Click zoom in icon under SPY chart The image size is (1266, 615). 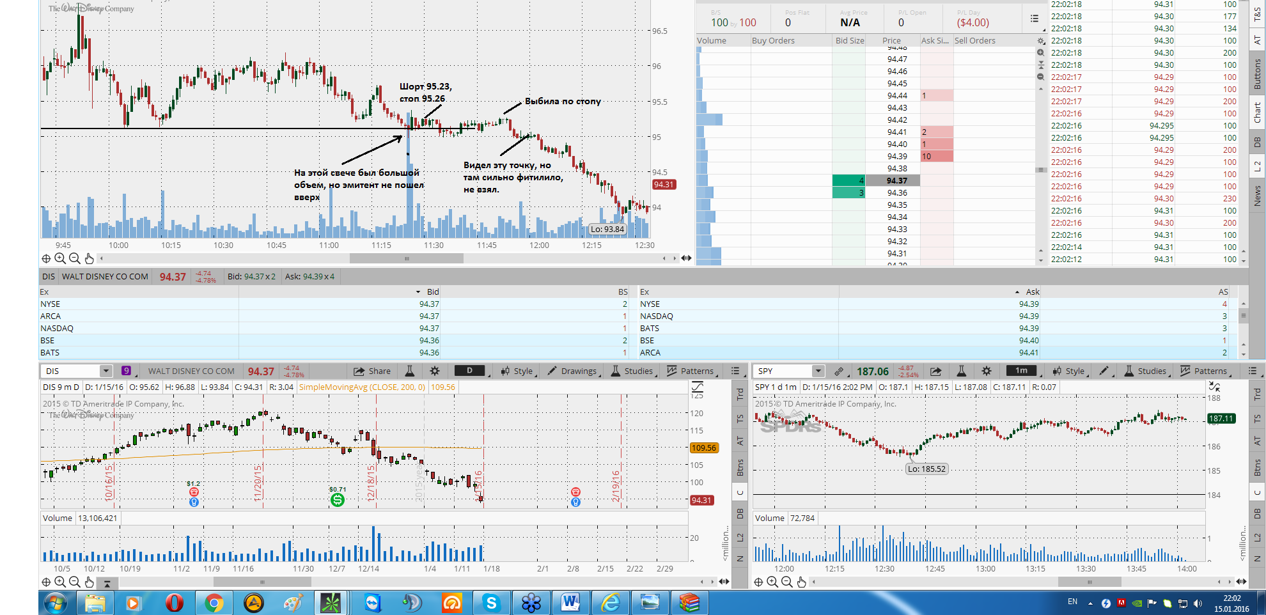pos(772,582)
